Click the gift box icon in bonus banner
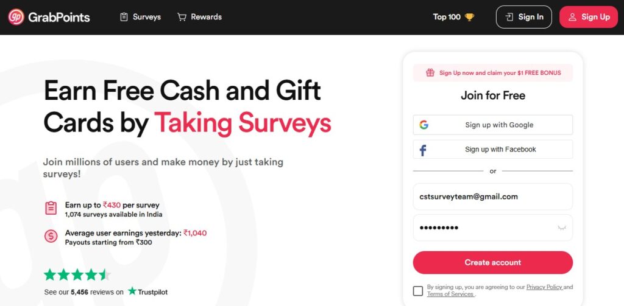 click(430, 73)
